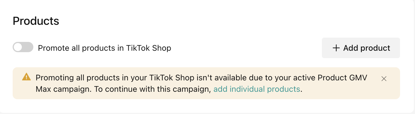The image size is (415, 114).
Task: Toggle the Promote all products switch
Action: pos(23,47)
